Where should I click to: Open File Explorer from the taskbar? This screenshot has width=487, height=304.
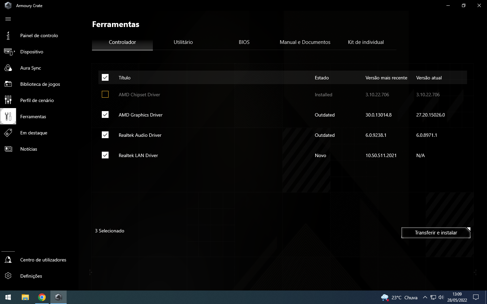point(25,297)
